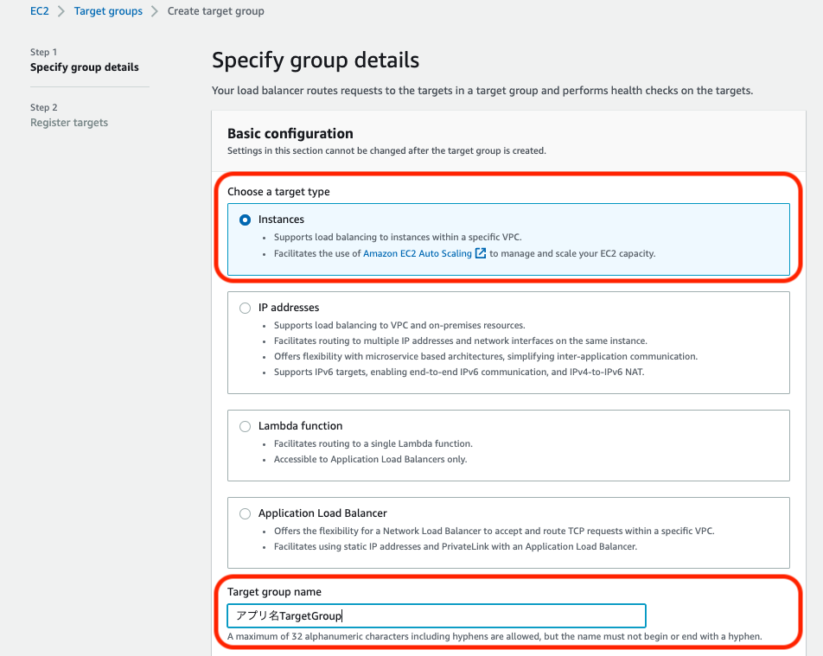The height and width of the screenshot is (656, 823).
Task: Follow the Amazon EC2 Auto Scaling link
Action: tap(418, 254)
